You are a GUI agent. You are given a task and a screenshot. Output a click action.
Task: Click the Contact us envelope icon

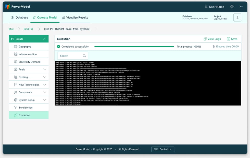pyautogui.click(x=156, y=149)
